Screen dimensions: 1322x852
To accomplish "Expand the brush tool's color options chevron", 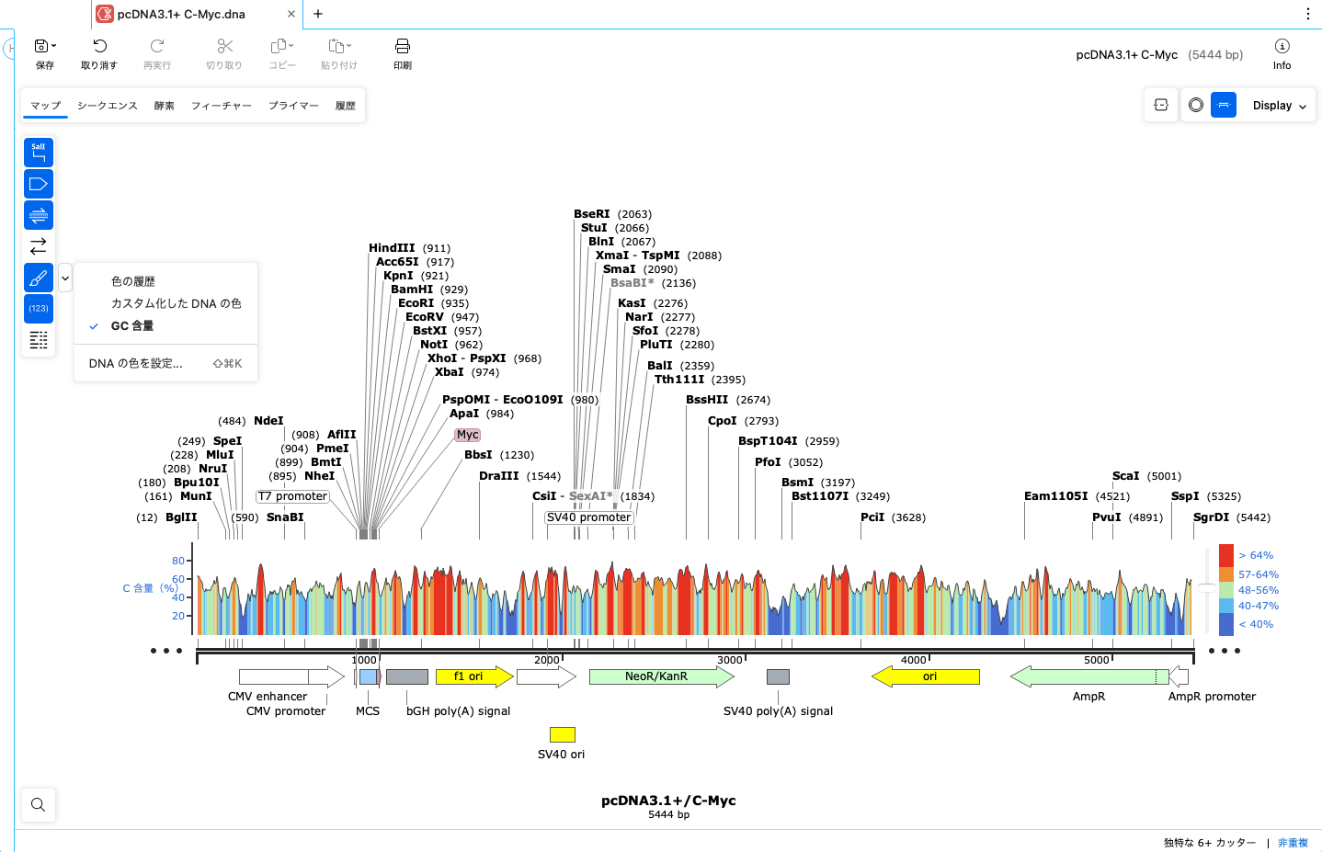I will click(x=64, y=278).
